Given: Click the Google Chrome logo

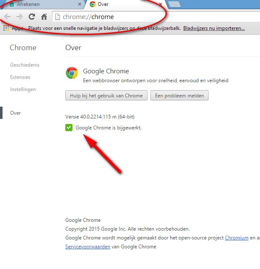Looking at the screenshot, I should click(72, 73).
